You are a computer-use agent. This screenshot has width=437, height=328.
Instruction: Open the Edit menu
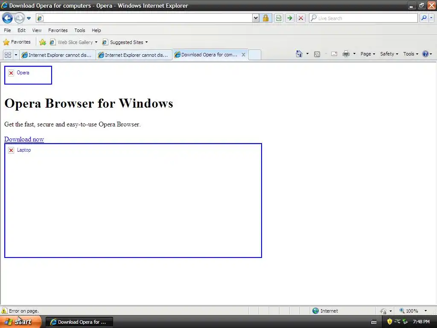(21, 30)
